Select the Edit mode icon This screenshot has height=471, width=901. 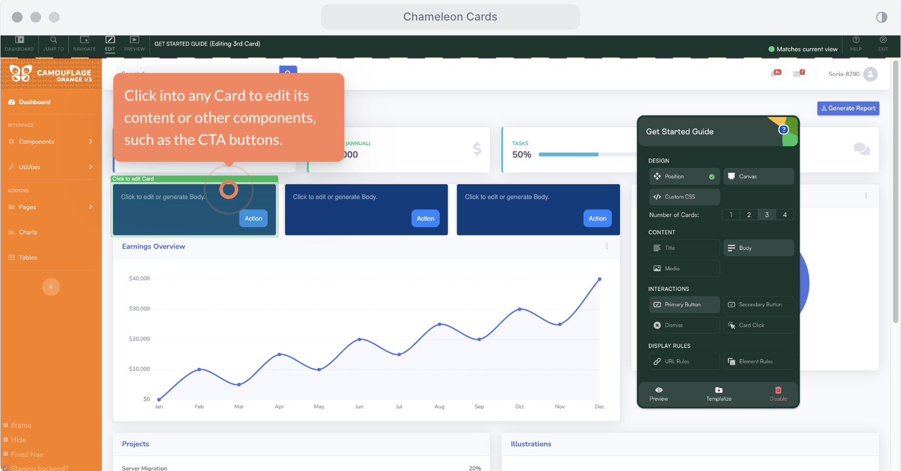tap(110, 43)
